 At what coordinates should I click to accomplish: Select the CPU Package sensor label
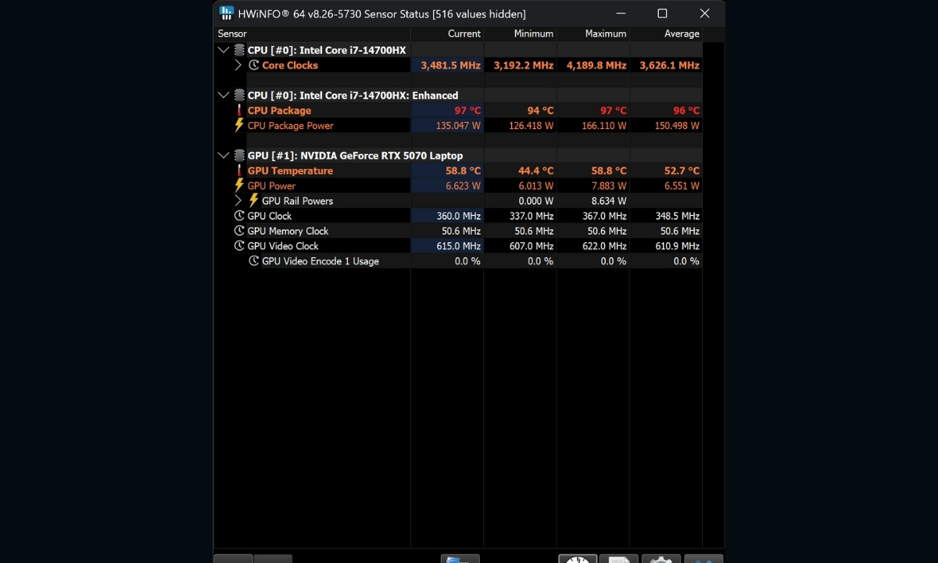pyautogui.click(x=279, y=110)
